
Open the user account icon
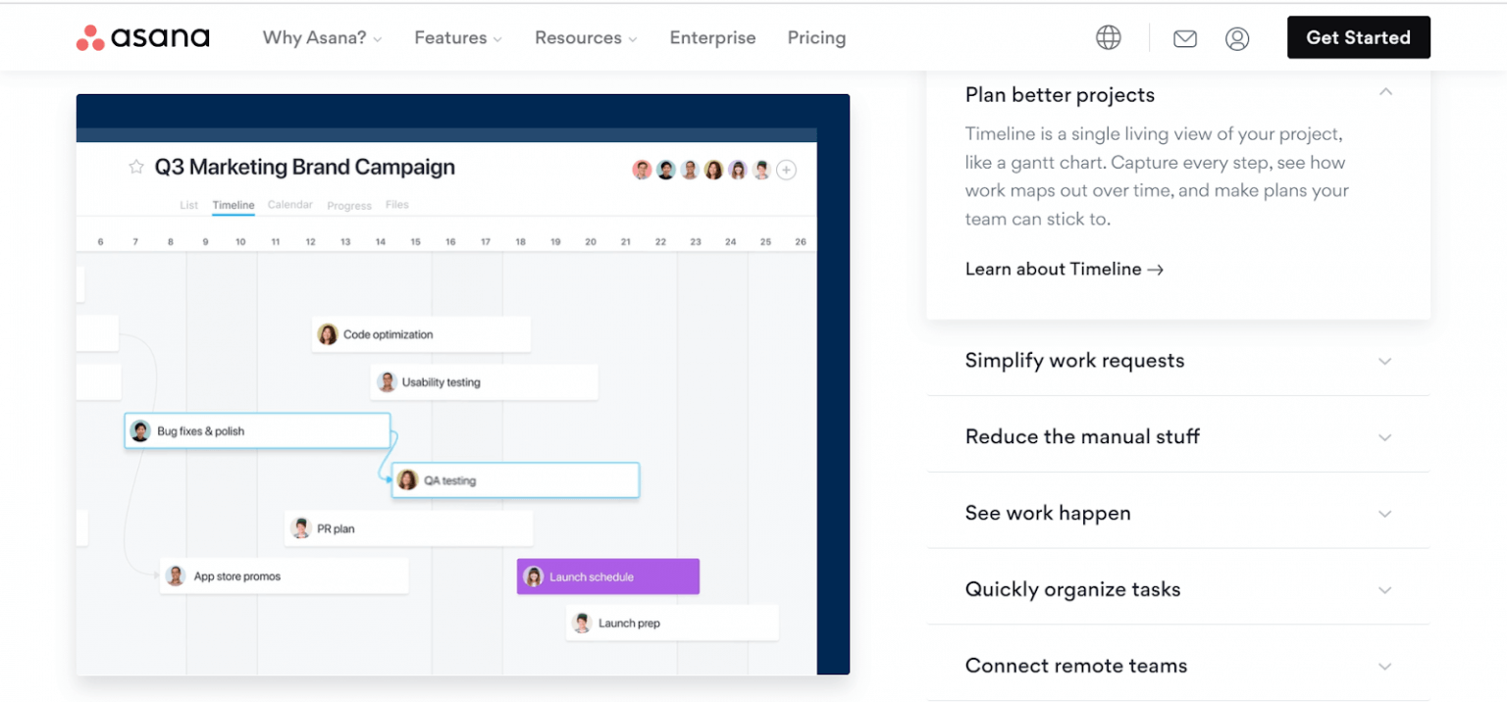(1237, 38)
